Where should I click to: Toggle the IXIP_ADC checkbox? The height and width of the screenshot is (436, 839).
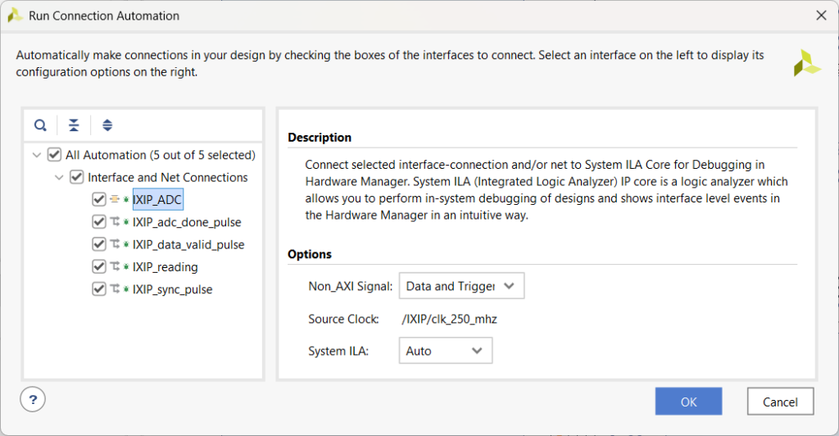pos(99,199)
